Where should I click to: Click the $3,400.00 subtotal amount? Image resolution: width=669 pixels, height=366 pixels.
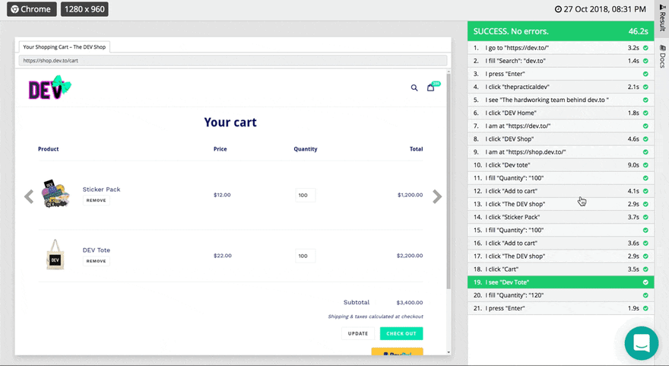410,302
